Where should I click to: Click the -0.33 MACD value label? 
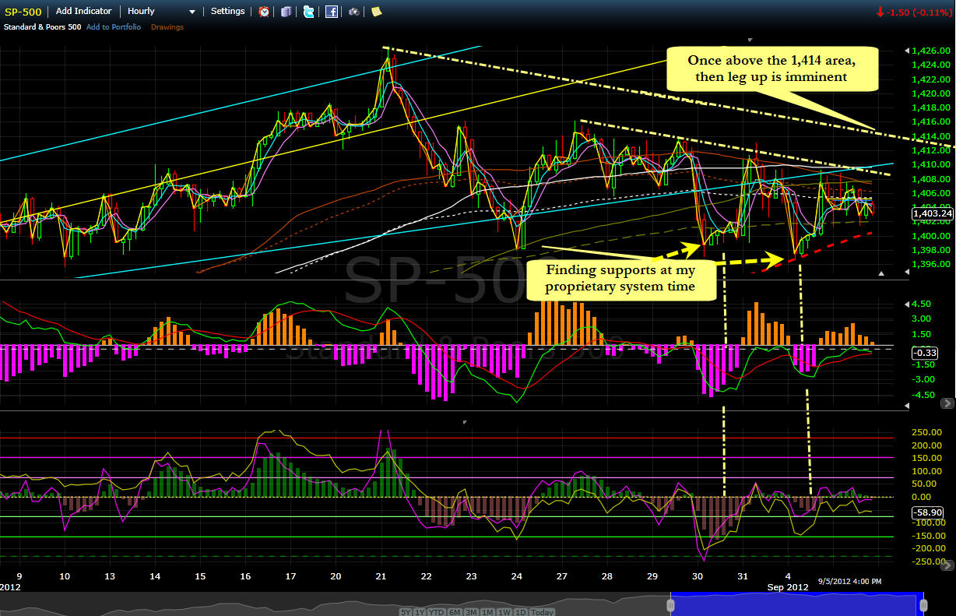(x=924, y=352)
